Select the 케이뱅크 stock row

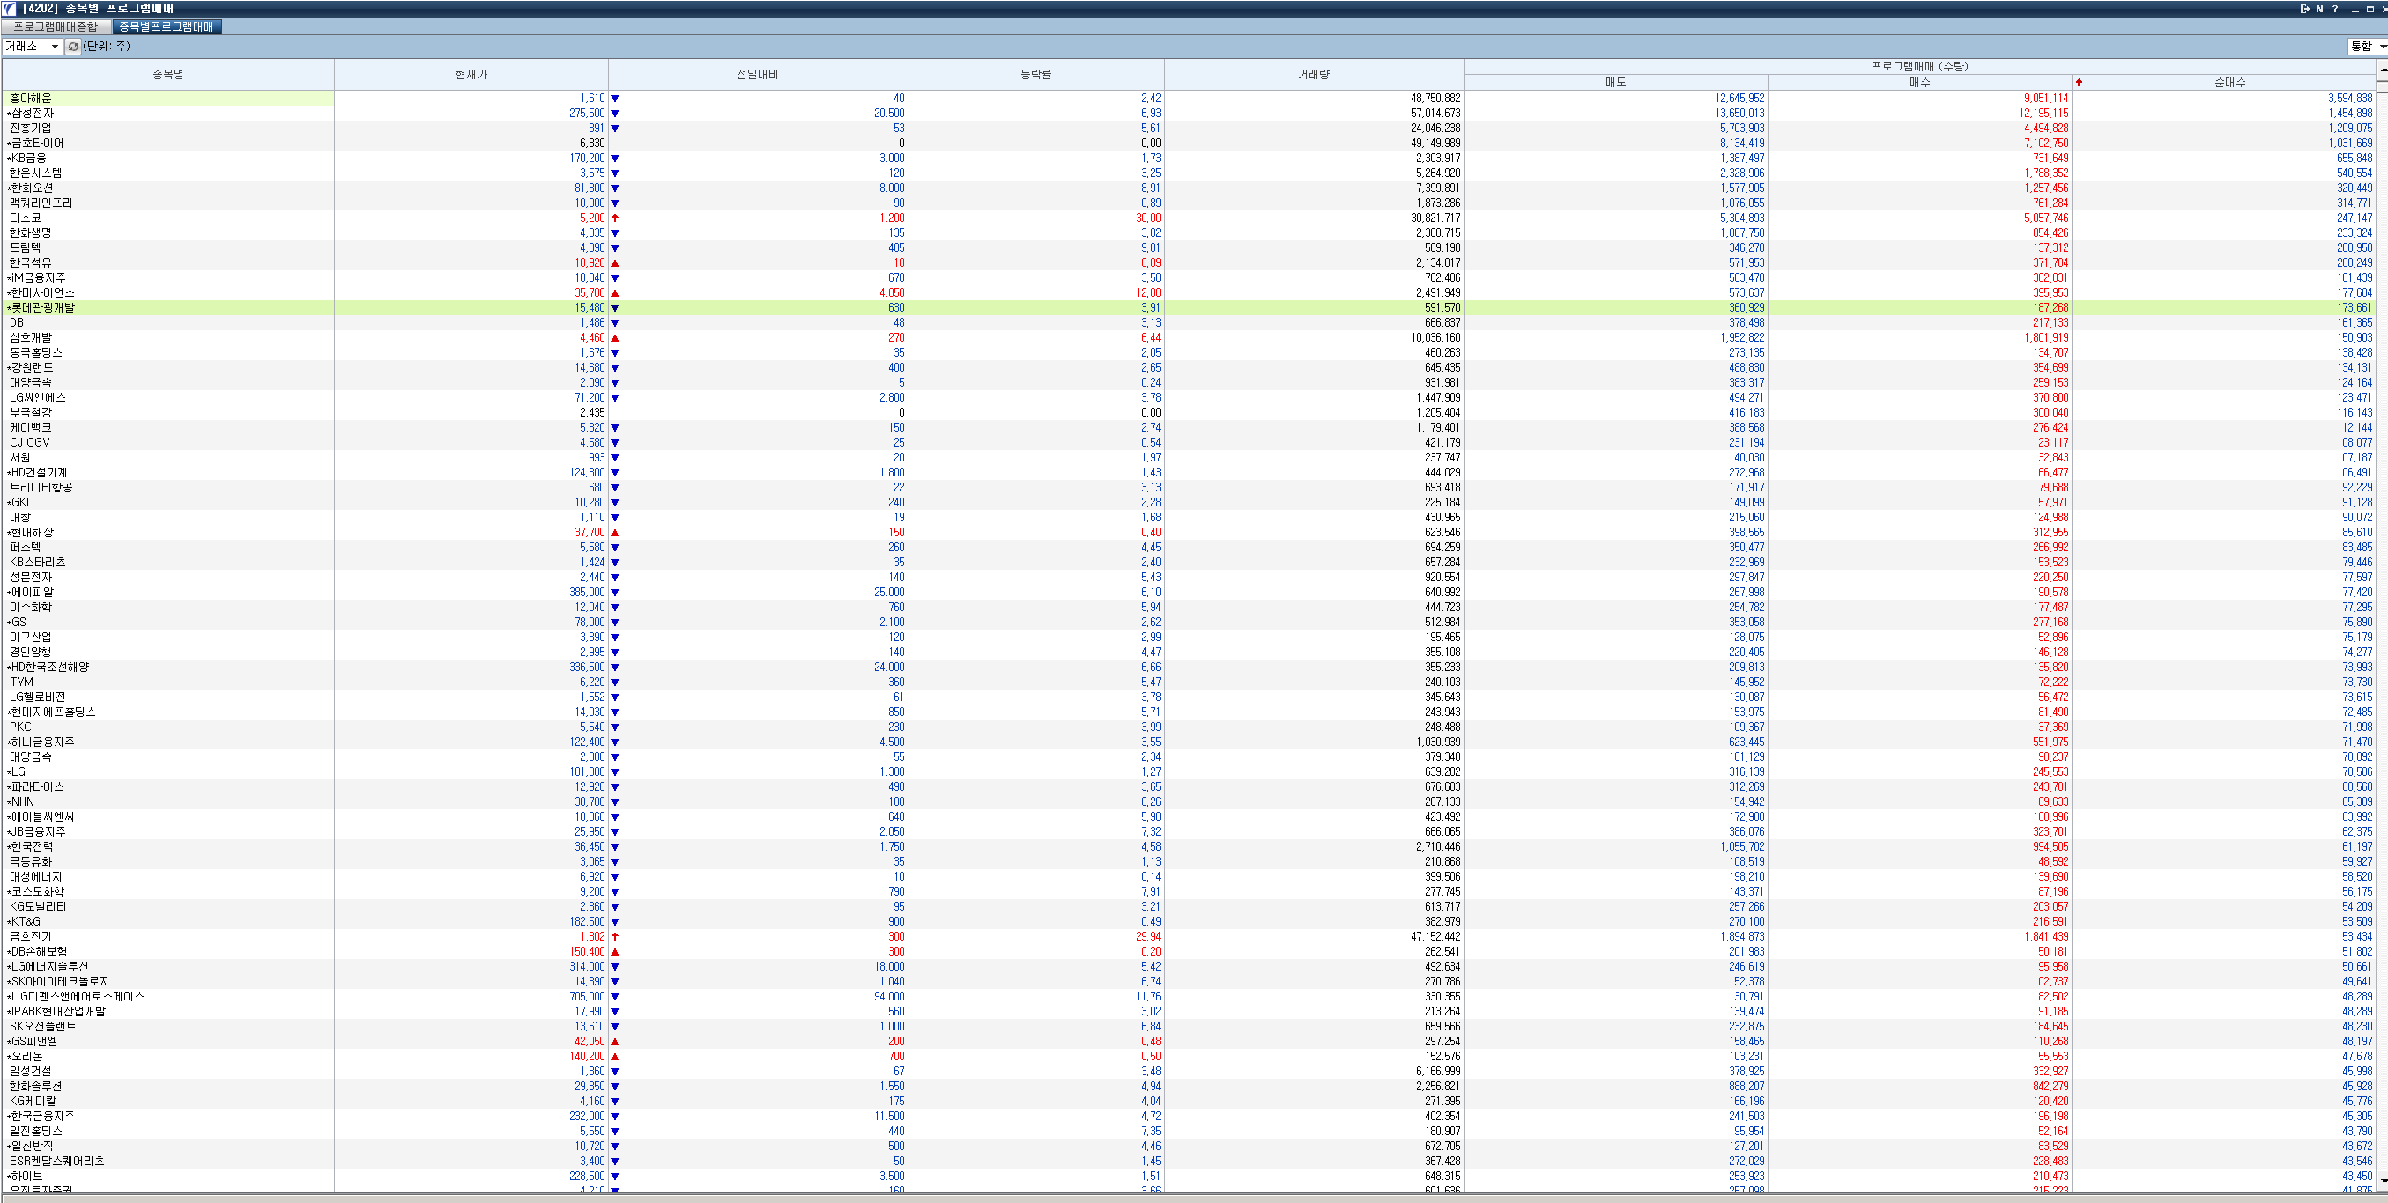pos(1189,427)
